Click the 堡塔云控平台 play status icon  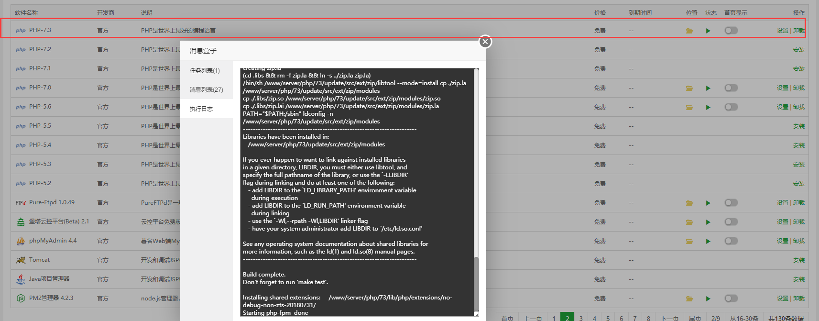tap(708, 222)
